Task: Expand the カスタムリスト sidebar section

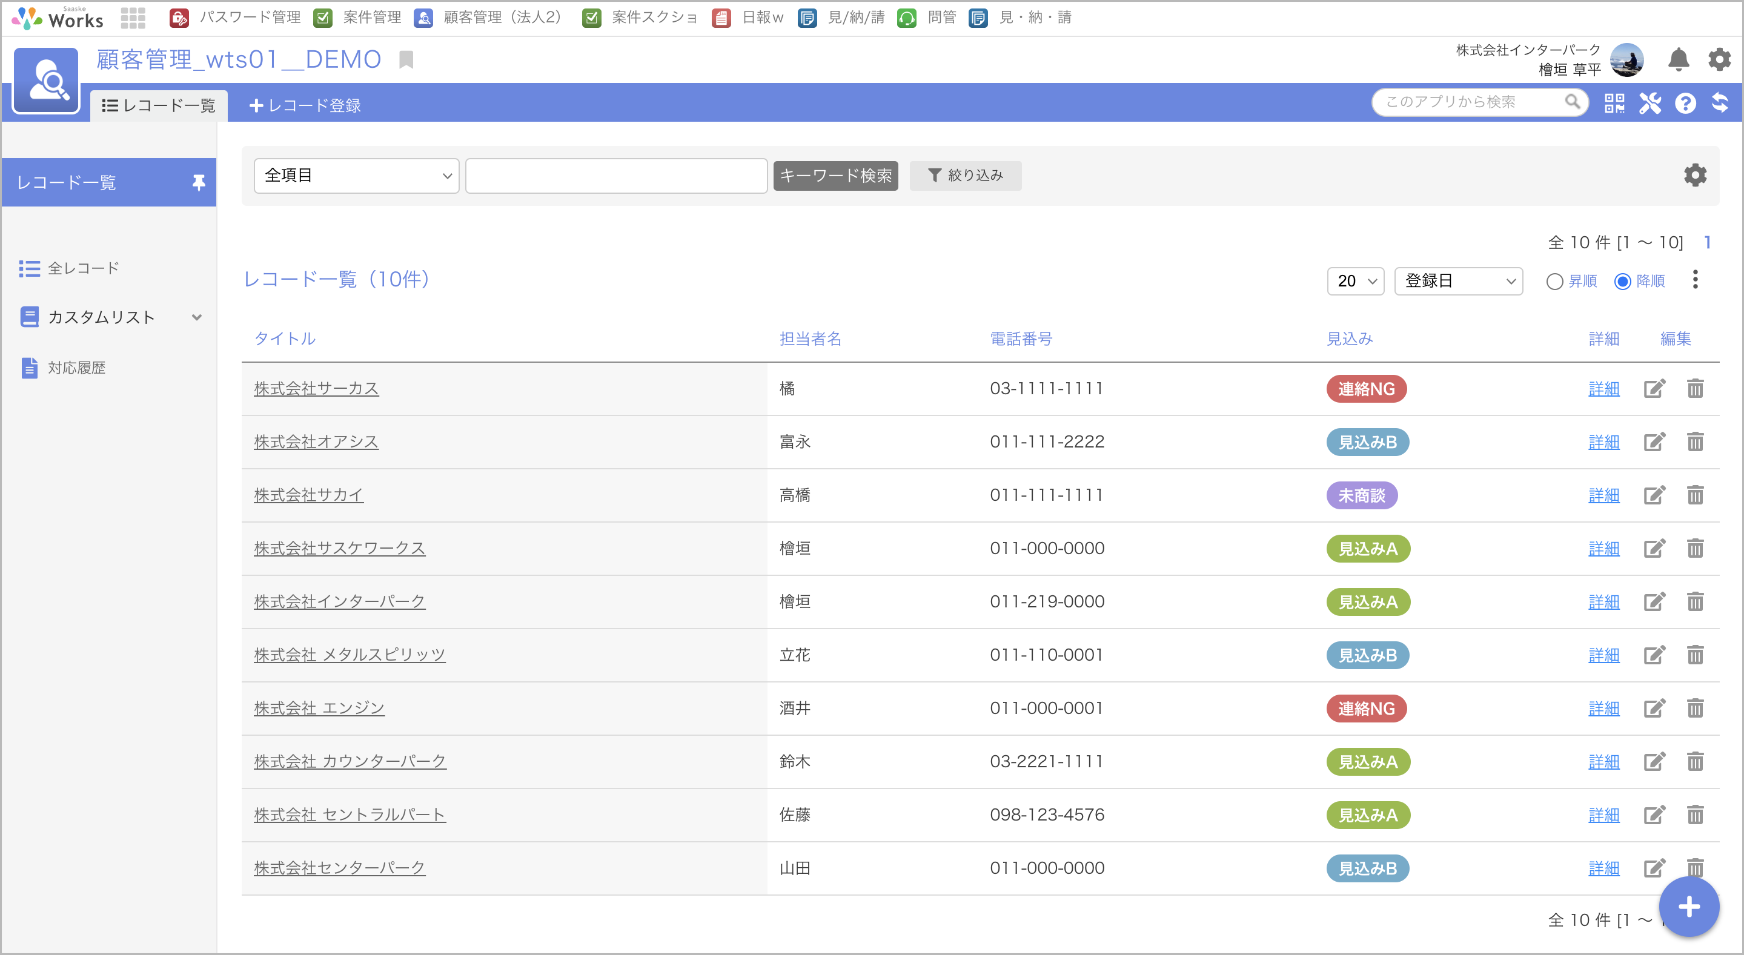Action: pyautogui.click(x=111, y=317)
